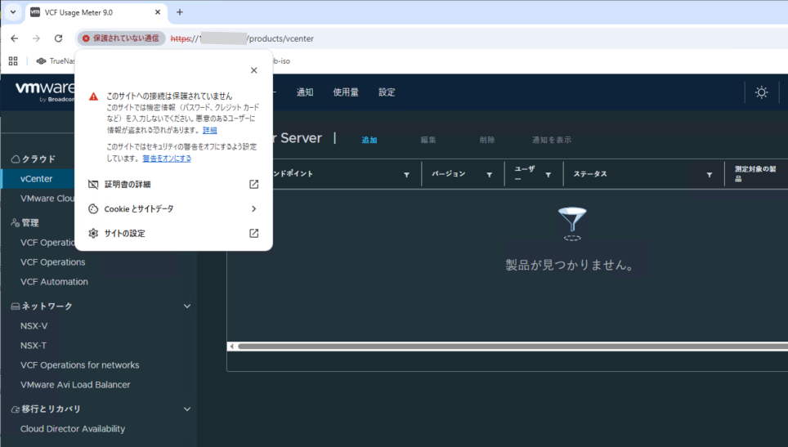Open certificate details external link icon
Screen dimensions: 788x447
click(253, 185)
